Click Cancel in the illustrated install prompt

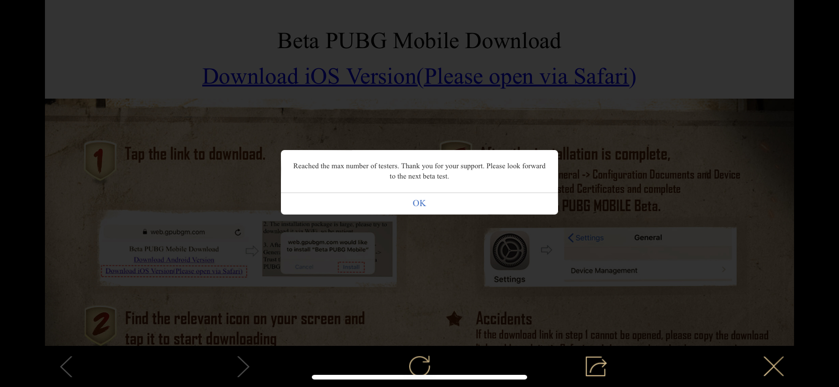click(304, 267)
